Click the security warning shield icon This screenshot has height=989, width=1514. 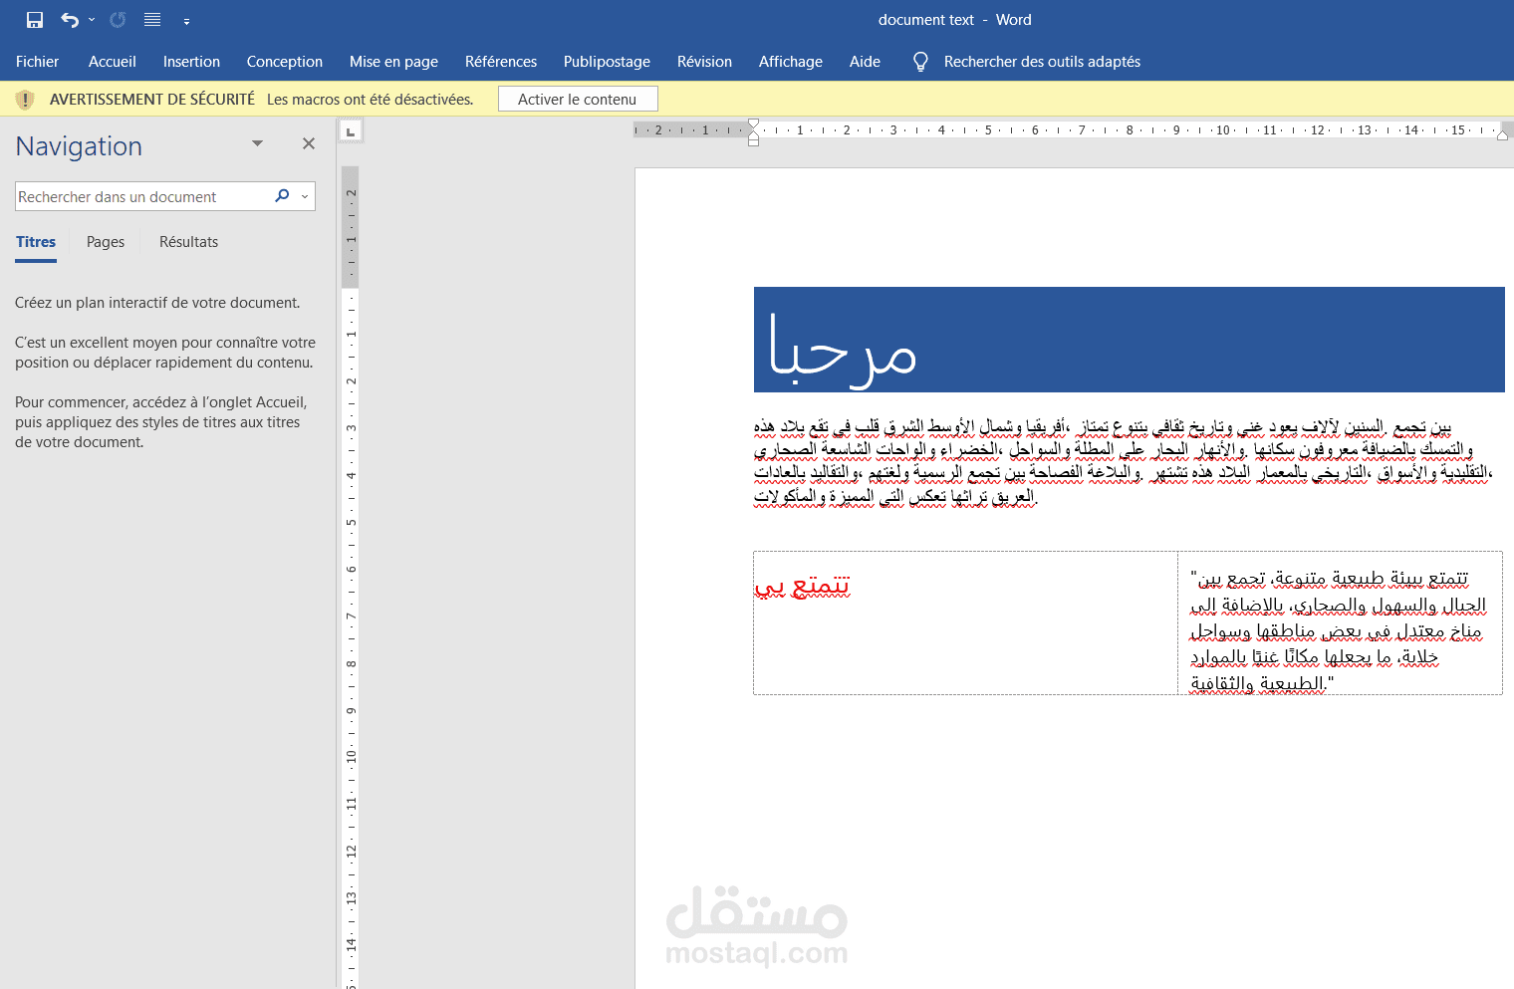25,99
